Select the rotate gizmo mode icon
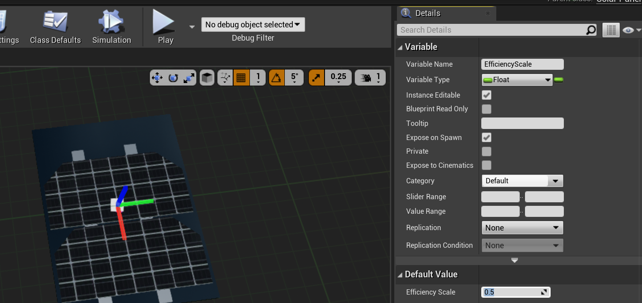642x303 pixels. click(173, 78)
